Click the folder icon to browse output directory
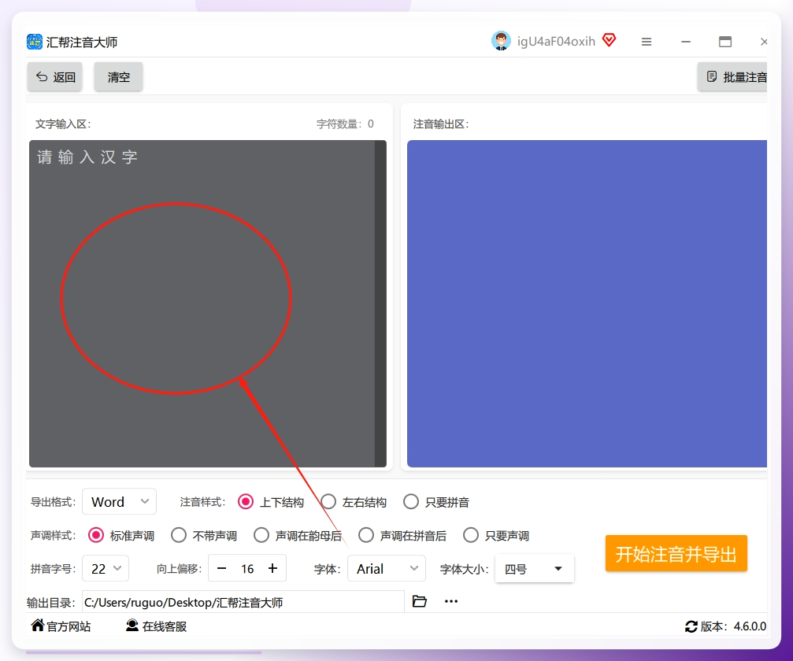Screen dimensions: 793x661 pyautogui.click(x=419, y=601)
